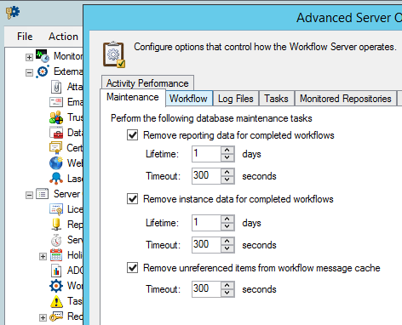Open the Tasks tab

[277, 99]
